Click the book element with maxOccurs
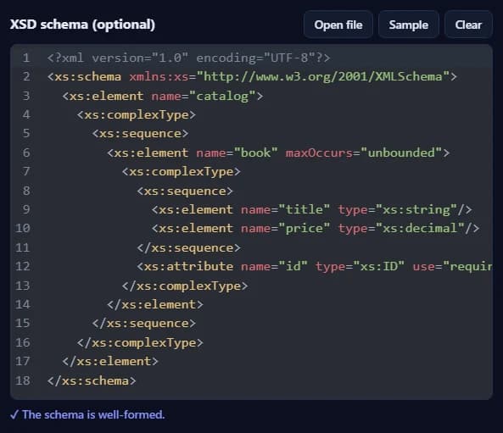This screenshot has width=503, height=433. pyautogui.click(x=278, y=153)
